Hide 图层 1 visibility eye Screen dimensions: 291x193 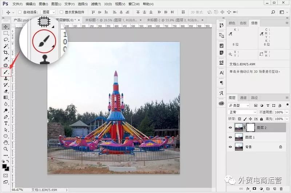click(230, 137)
